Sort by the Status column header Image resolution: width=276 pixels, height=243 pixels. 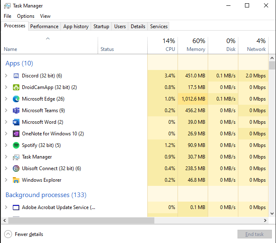122,45
